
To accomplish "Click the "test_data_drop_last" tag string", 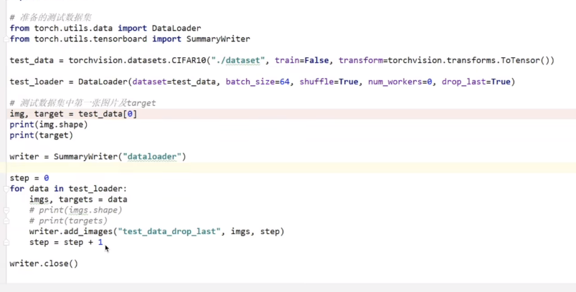I will point(169,232).
